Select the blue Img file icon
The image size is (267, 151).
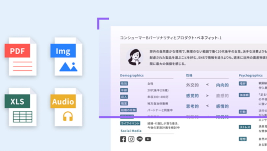[66, 57]
